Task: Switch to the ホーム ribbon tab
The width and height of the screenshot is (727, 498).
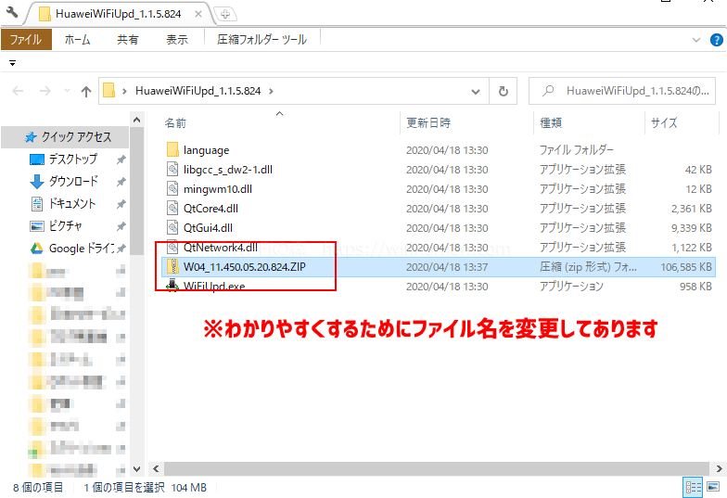Action: (78, 39)
